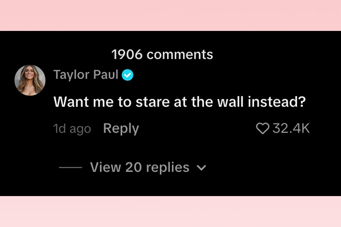Collapse the replies using the down arrow
Screen dimensions: 341x227
click(202, 168)
